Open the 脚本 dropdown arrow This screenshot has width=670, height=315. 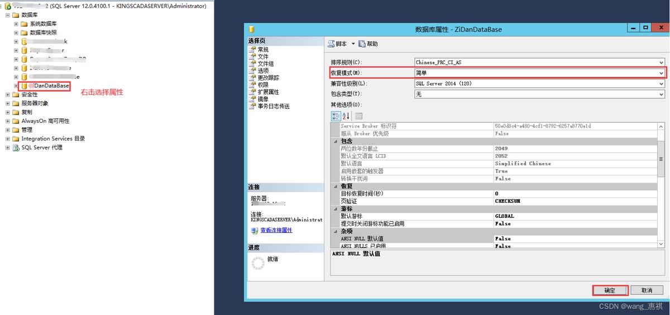353,44
